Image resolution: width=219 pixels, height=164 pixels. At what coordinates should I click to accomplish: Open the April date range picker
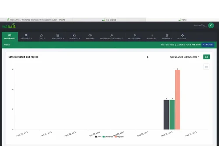coord(184,57)
